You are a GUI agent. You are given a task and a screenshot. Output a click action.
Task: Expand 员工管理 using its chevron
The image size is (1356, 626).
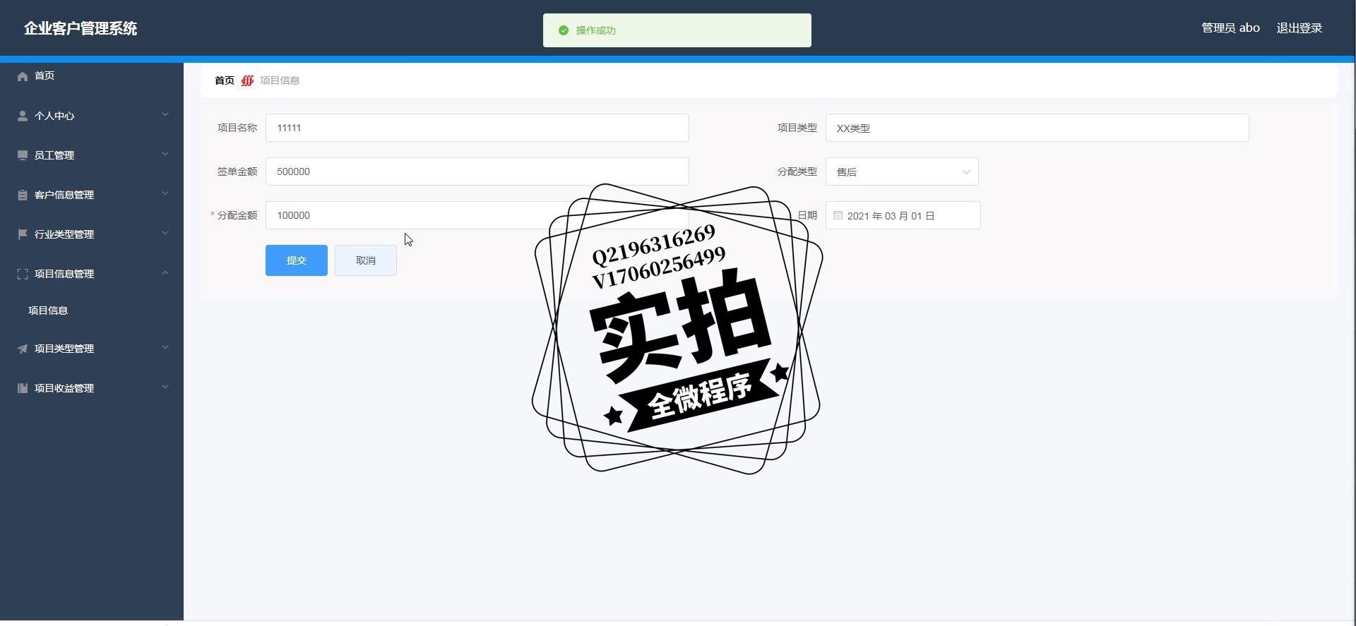(165, 154)
